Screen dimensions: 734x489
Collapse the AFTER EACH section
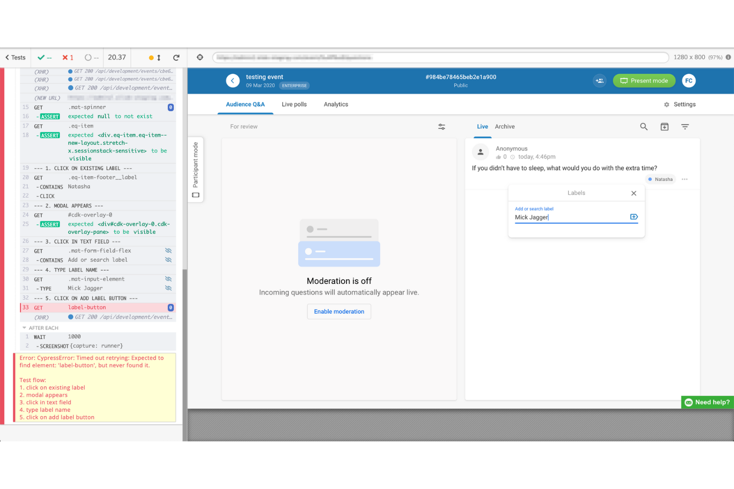coord(23,327)
